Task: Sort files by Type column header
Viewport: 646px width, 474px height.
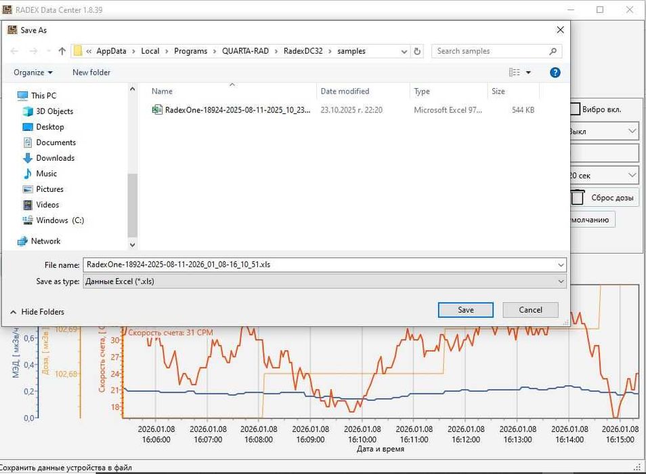Action: (x=448, y=91)
